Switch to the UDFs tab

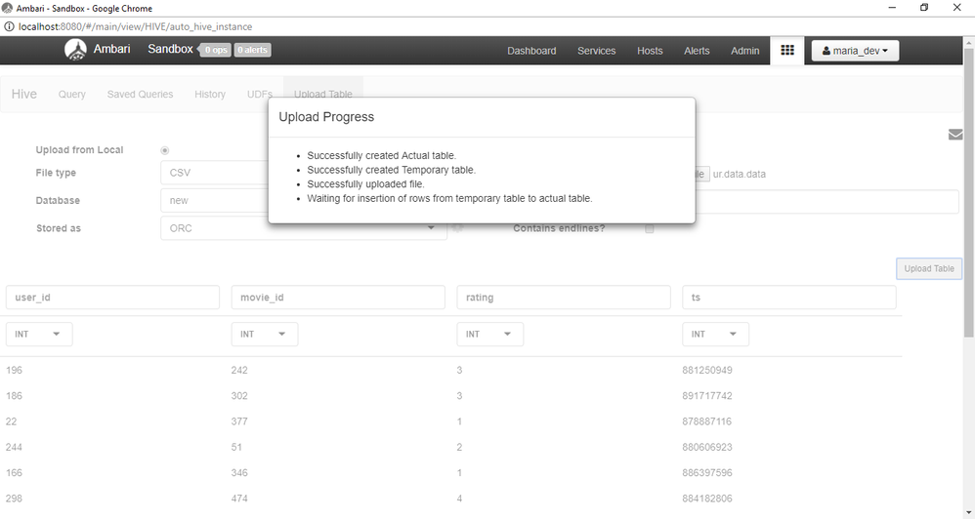pyautogui.click(x=260, y=95)
